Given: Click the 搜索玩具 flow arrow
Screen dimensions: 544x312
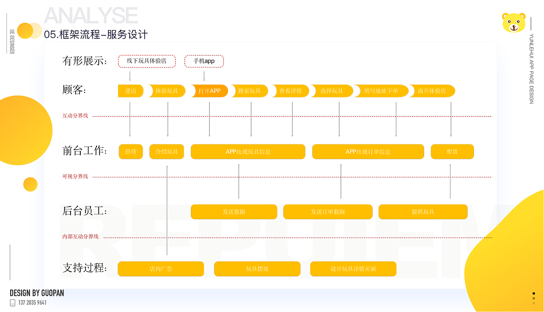Looking at the screenshot, I should pyautogui.click(x=249, y=91).
